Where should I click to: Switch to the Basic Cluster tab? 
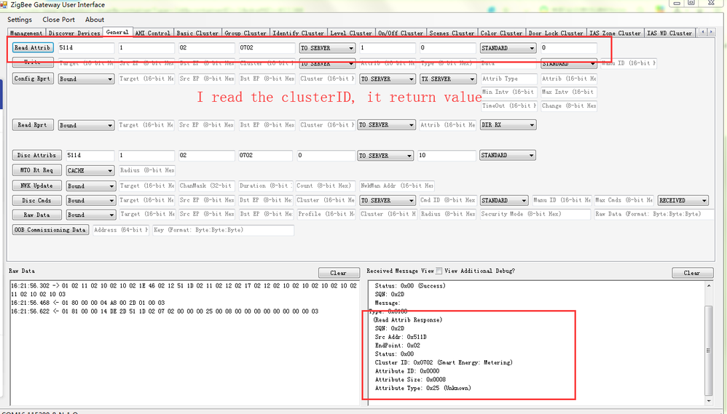click(197, 33)
